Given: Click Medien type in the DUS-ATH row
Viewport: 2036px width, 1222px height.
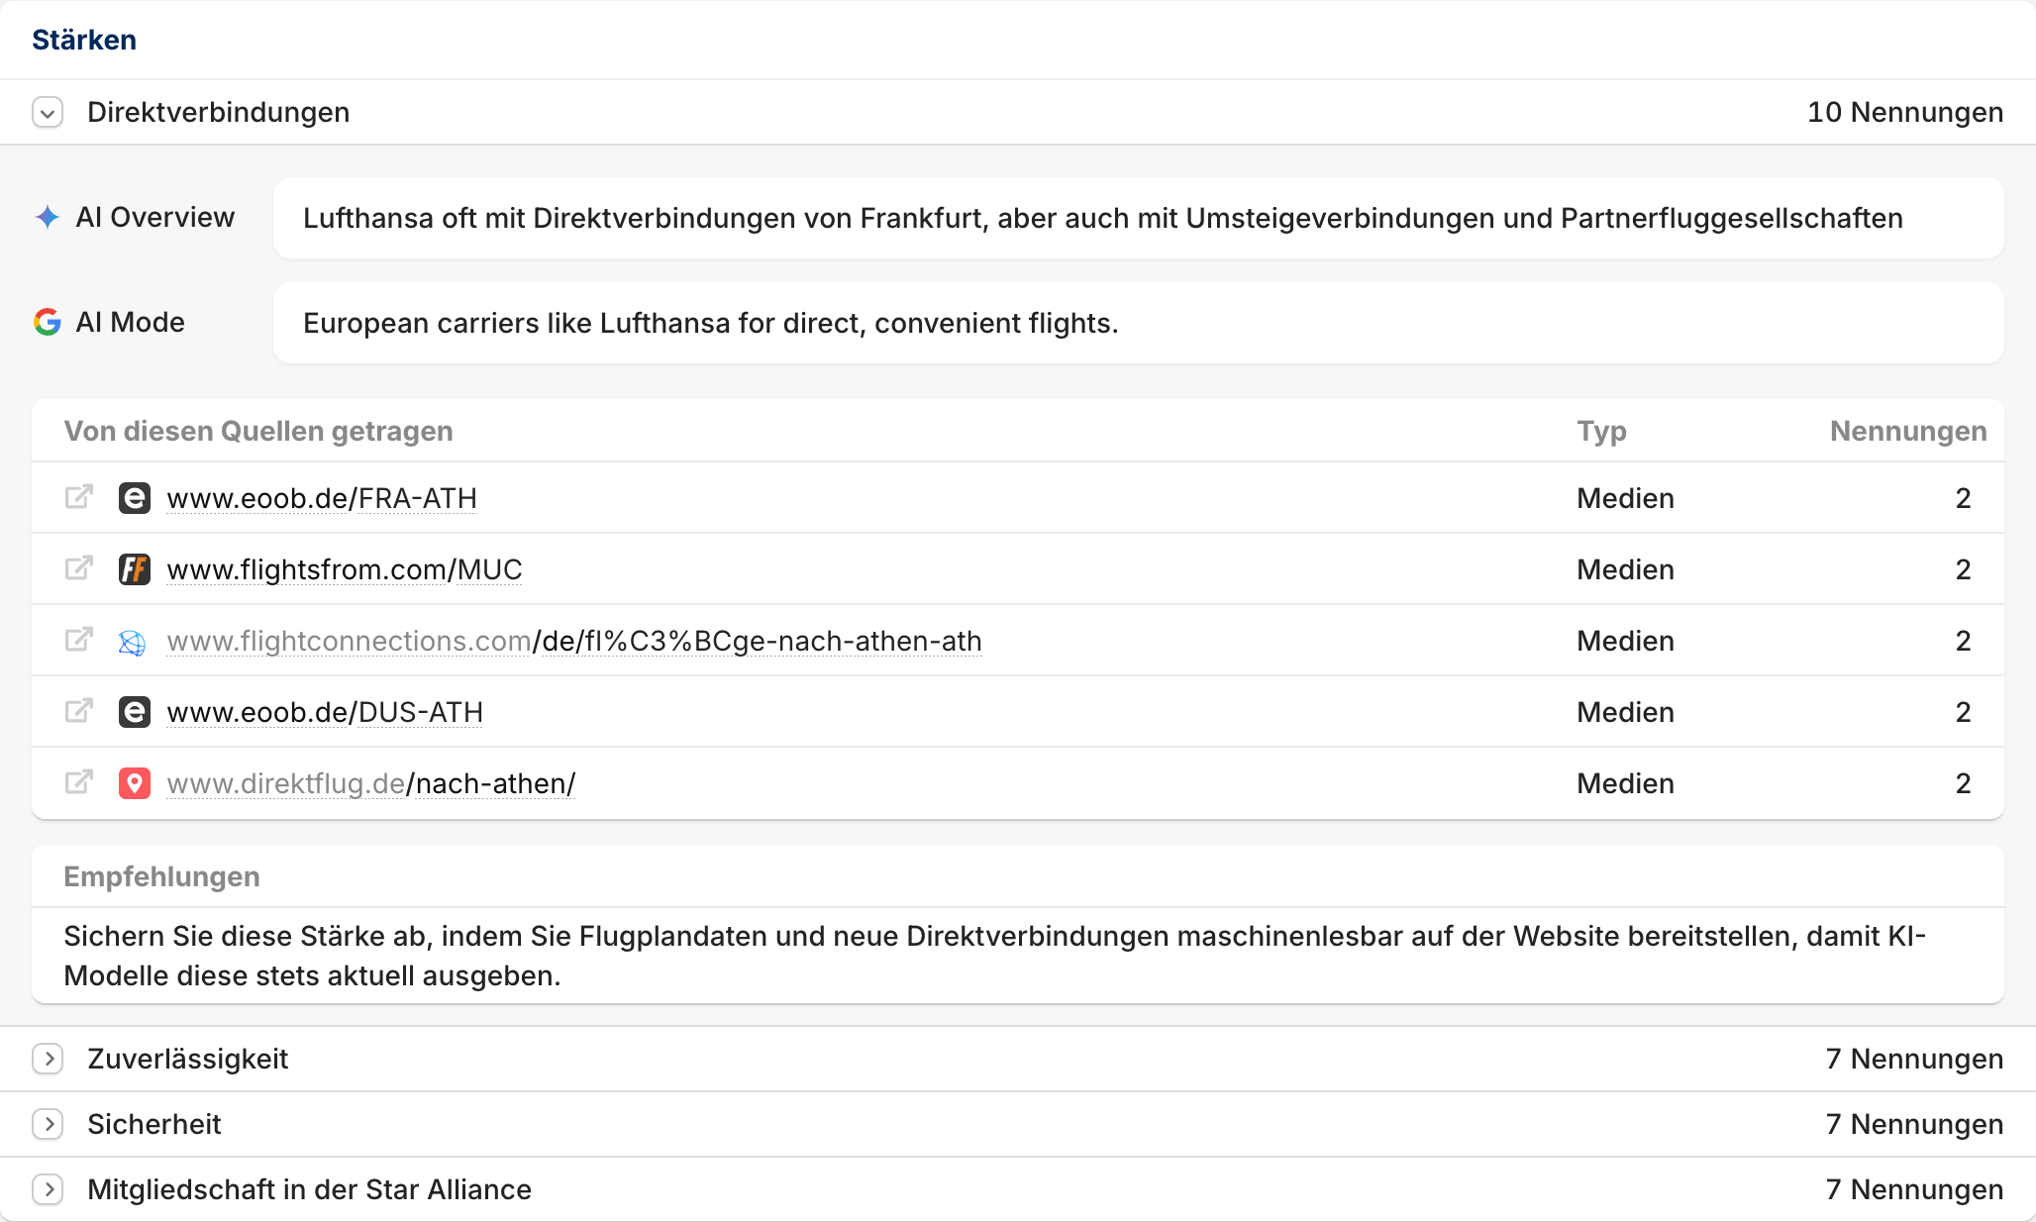Looking at the screenshot, I should click(1626, 712).
